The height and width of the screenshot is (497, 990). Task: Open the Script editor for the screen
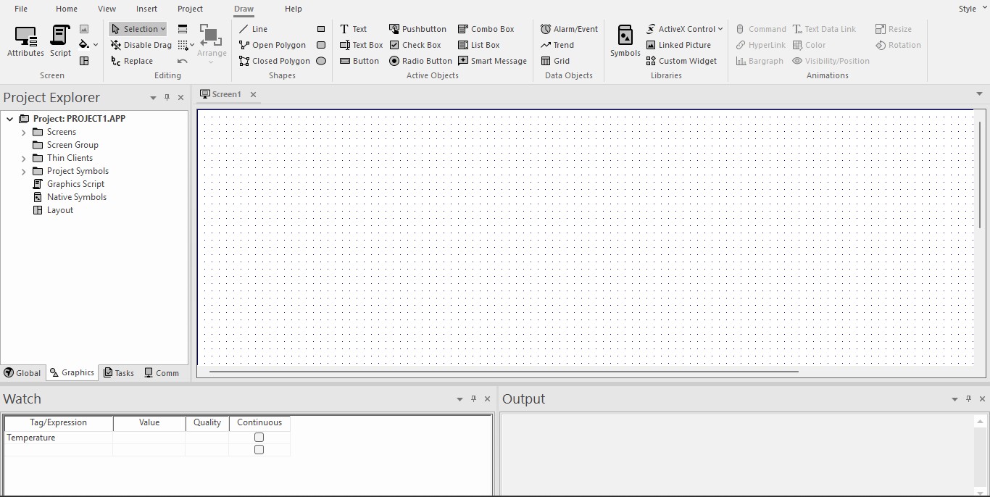(x=59, y=42)
